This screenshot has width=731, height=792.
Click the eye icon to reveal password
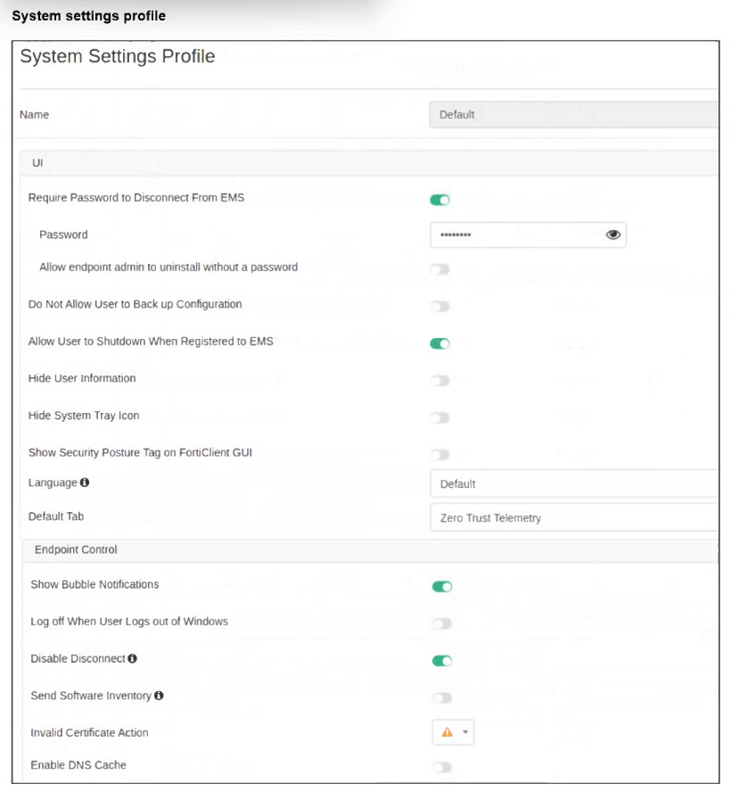tap(612, 235)
